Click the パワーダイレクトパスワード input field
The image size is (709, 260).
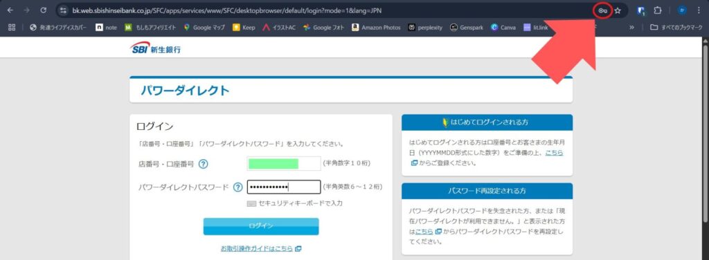point(283,187)
